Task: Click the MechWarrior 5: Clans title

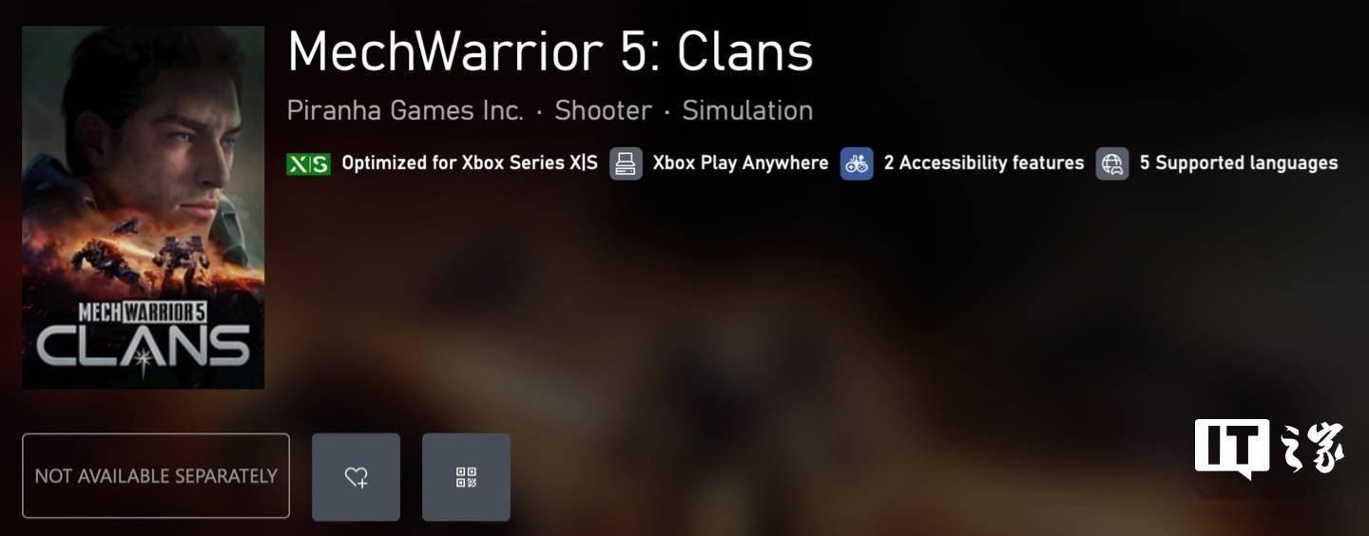Action: (x=550, y=52)
